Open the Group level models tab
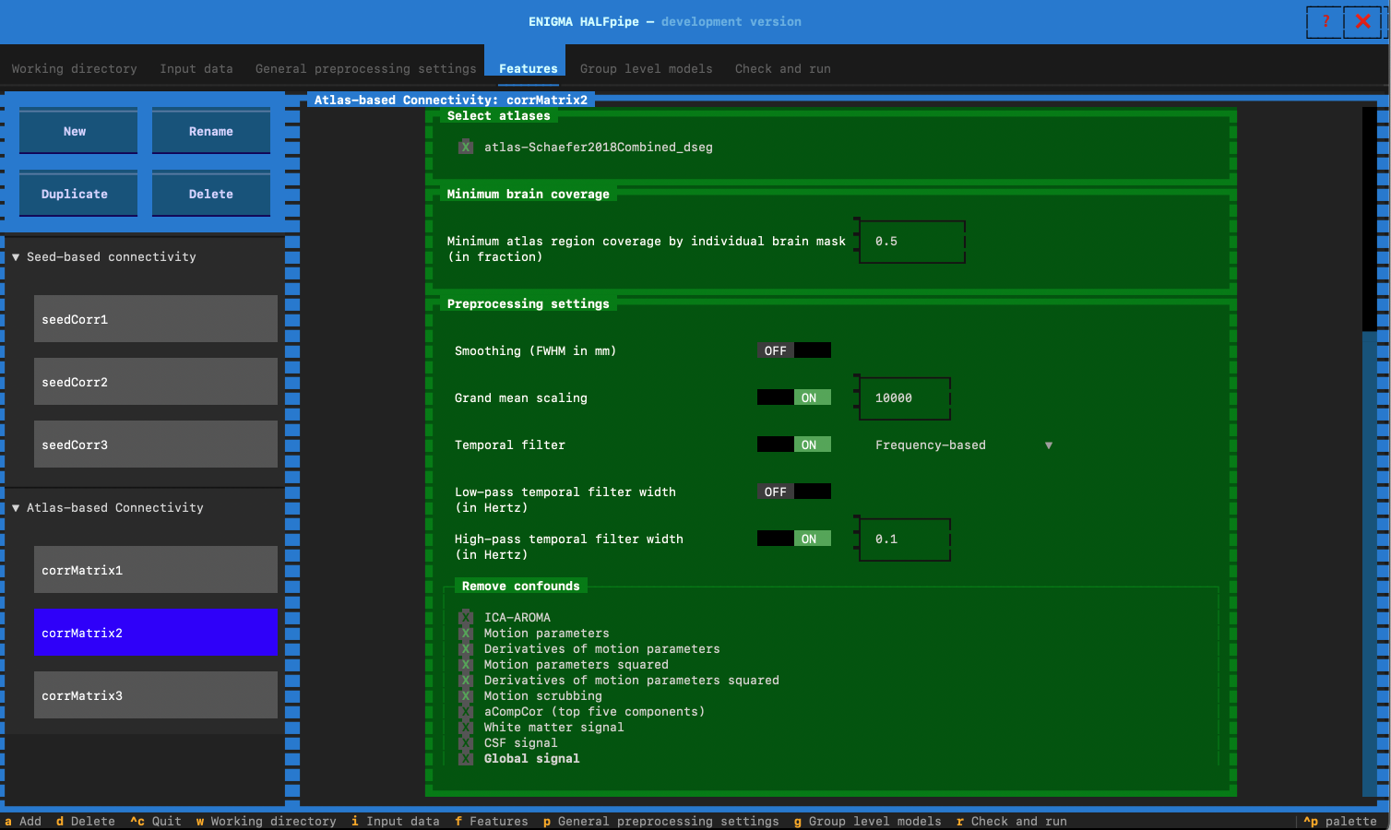 pyautogui.click(x=647, y=69)
